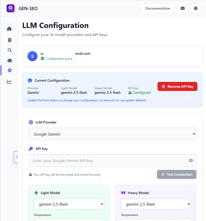Click the search magnifier icon in sidebar
Image resolution: width=206 pixels, height=221 pixels.
click(x=9, y=50)
